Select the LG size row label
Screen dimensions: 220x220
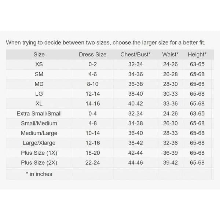click(x=39, y=94)
